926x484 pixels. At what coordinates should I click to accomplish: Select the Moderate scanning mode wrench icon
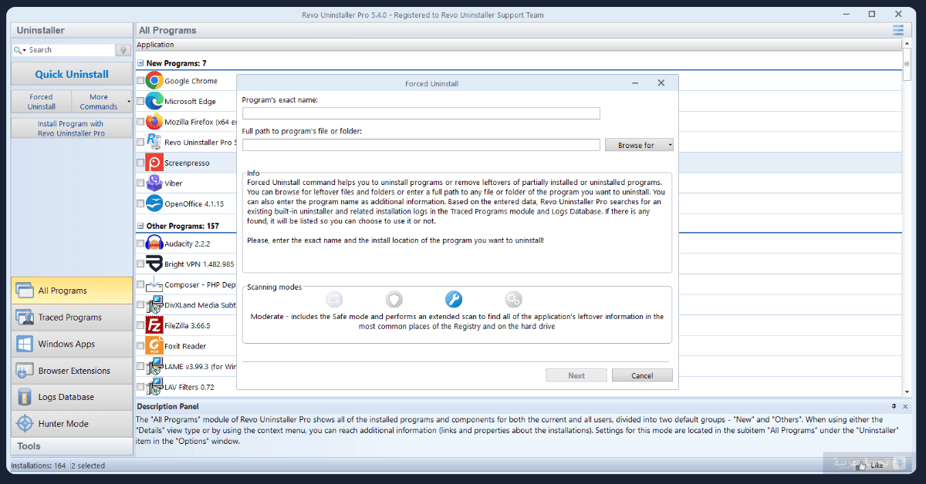click(454, 299)
